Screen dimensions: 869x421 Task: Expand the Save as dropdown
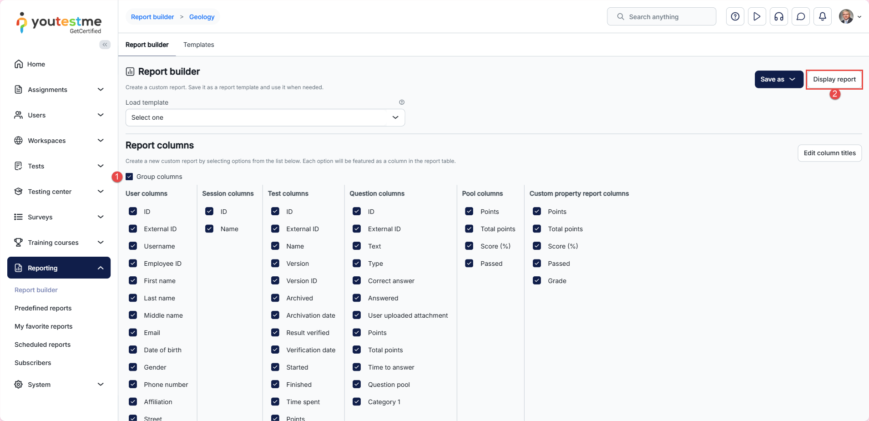(778, 79)
